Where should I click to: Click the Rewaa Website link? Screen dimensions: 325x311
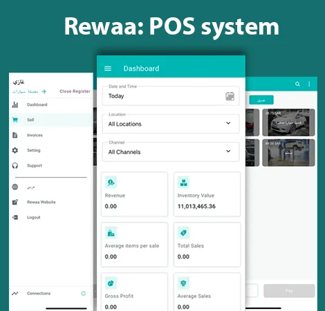pos(41,202)
